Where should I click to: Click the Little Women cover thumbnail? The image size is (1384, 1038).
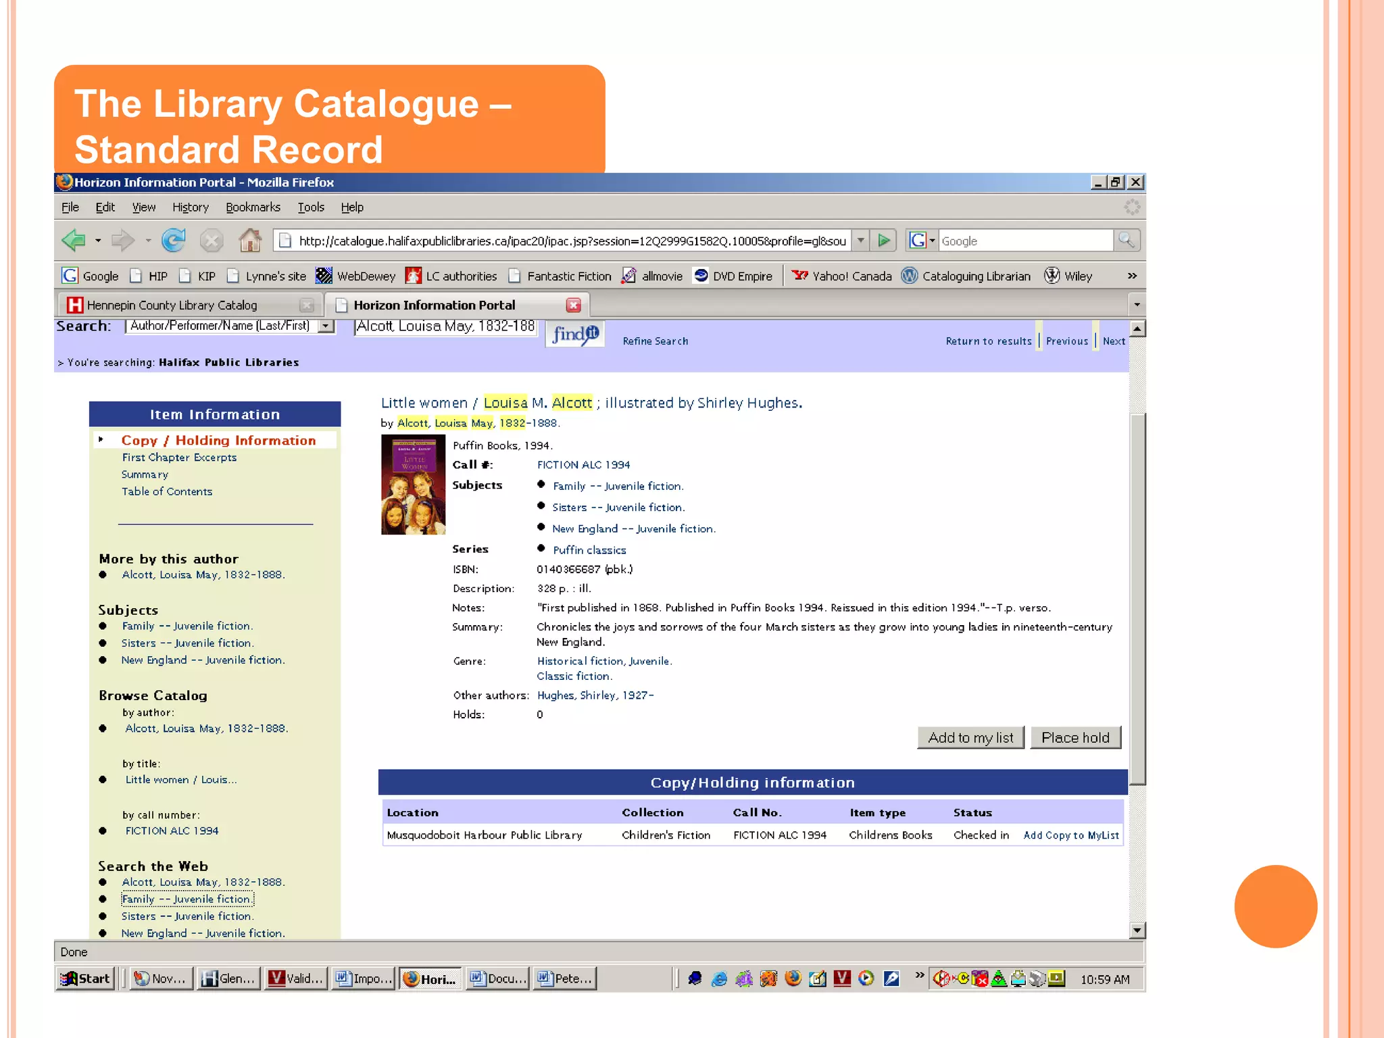413,485
